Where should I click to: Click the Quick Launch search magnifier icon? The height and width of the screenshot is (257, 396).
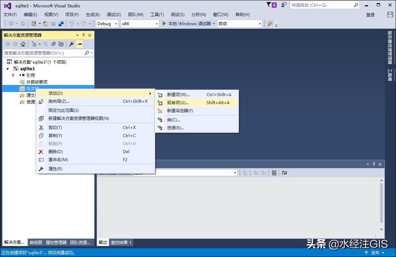click(356, 5)
